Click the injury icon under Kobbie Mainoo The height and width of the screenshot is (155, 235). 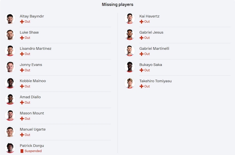[x=22, y=86]
